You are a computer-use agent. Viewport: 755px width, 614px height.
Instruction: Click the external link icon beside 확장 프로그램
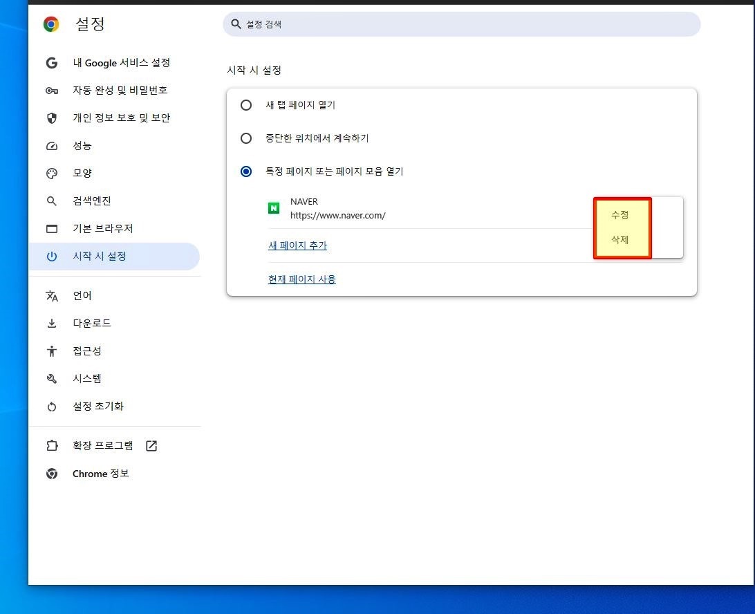pos(151,446)
